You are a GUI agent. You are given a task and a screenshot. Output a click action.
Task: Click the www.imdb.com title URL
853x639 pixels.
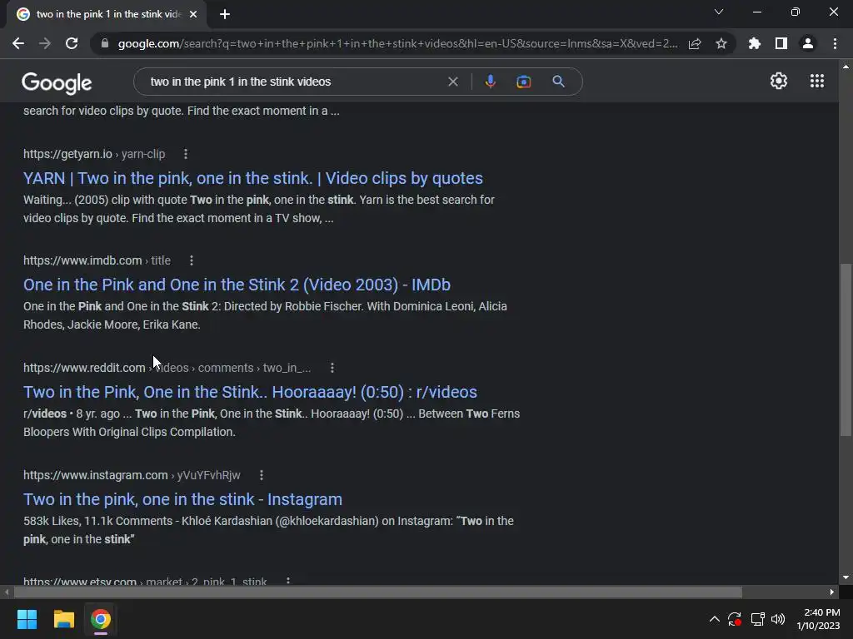[x=97, y=260]
